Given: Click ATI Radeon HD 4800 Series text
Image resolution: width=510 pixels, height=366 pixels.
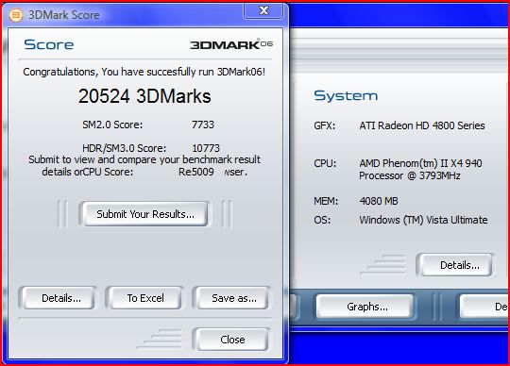Looking at the screenshot, I should click(x=422, y=125).
